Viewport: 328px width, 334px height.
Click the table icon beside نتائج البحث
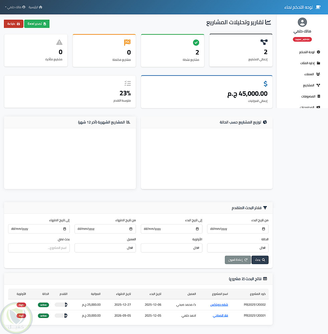pos(265,279)
